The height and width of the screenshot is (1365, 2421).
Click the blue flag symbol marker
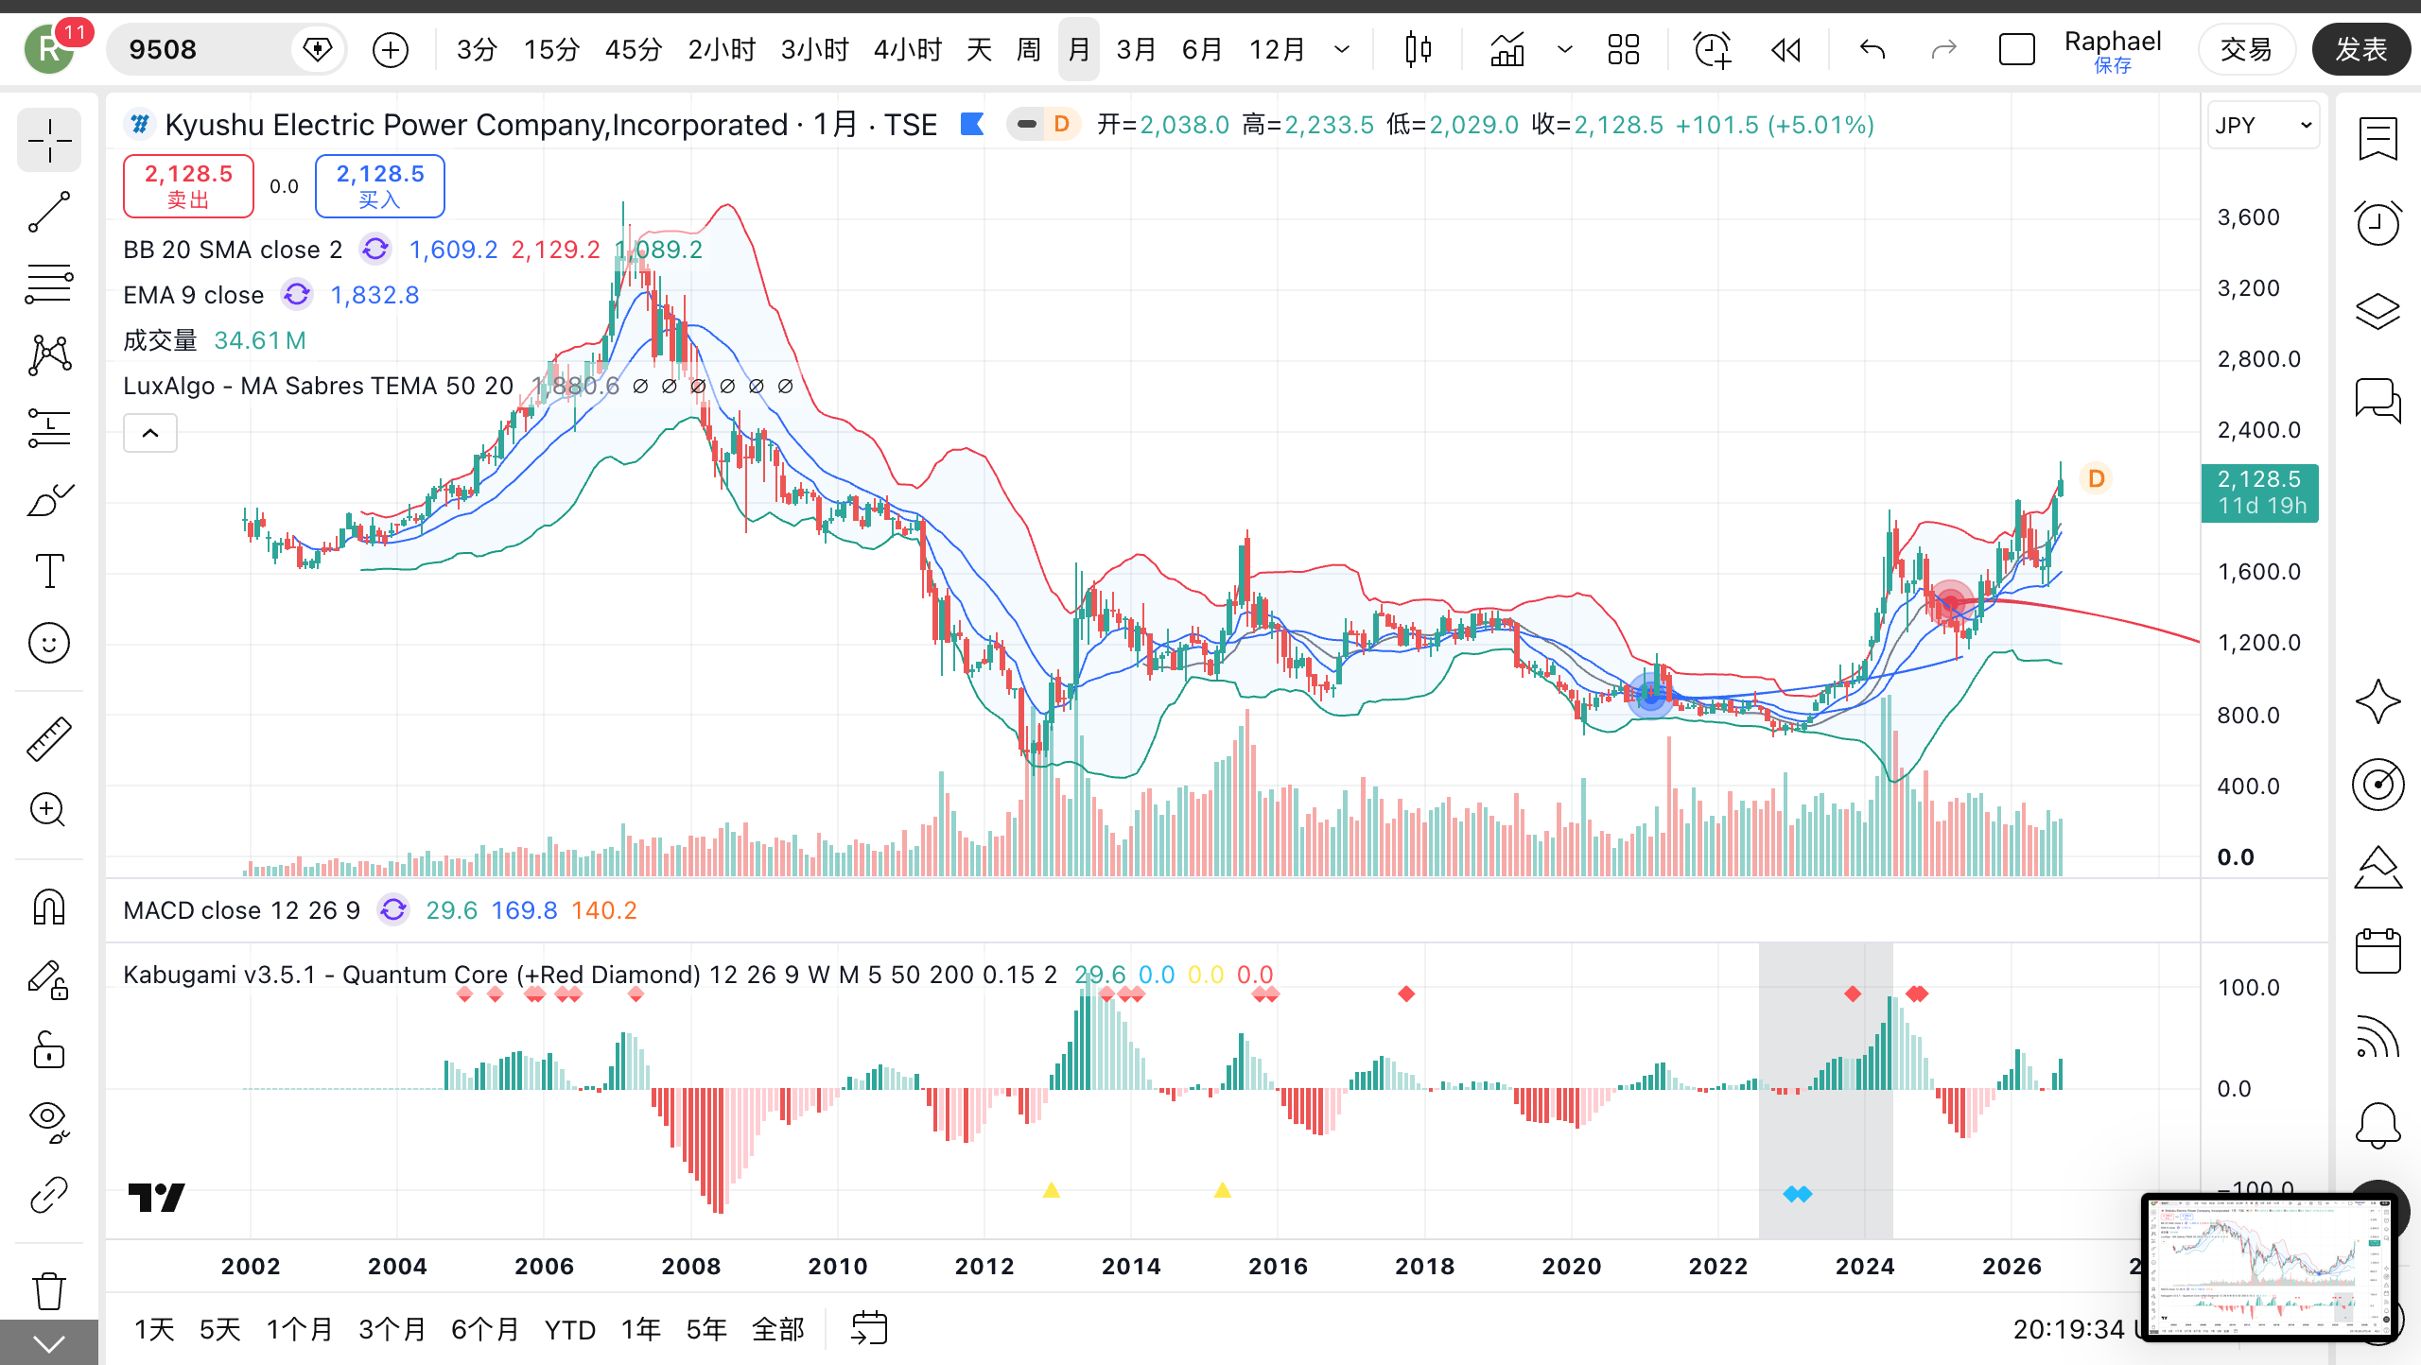(x=972, y=125)
